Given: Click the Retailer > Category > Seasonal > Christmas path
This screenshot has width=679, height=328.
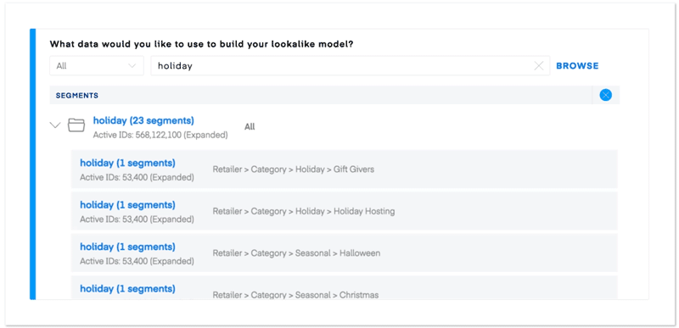Looking at the screenshot, I should 295,295.
